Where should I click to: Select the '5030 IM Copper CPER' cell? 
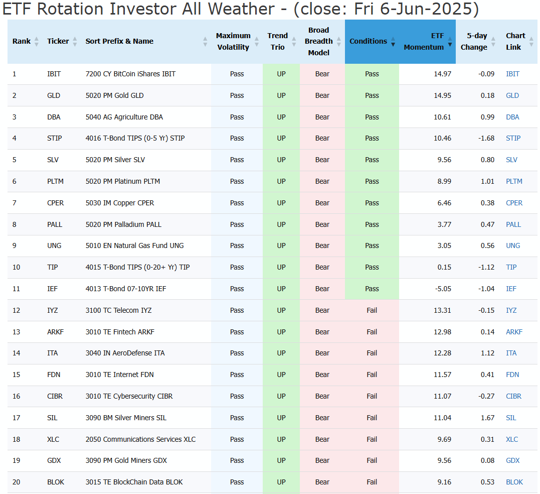[146, 203]
